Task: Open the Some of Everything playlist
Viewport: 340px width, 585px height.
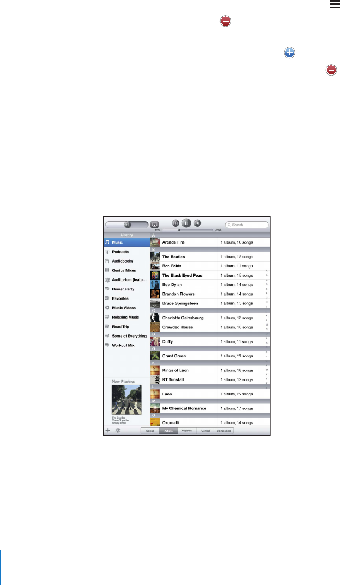Action: tap(127, 336)
